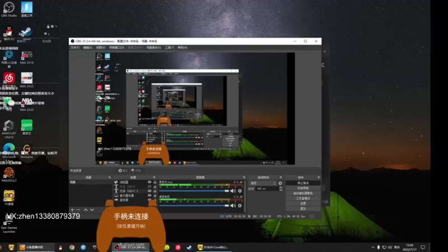The width and height of the screenshot is (448, 252).
Task: Open the 工具(T) menu in OBS
Action: [x=170, y=48]
